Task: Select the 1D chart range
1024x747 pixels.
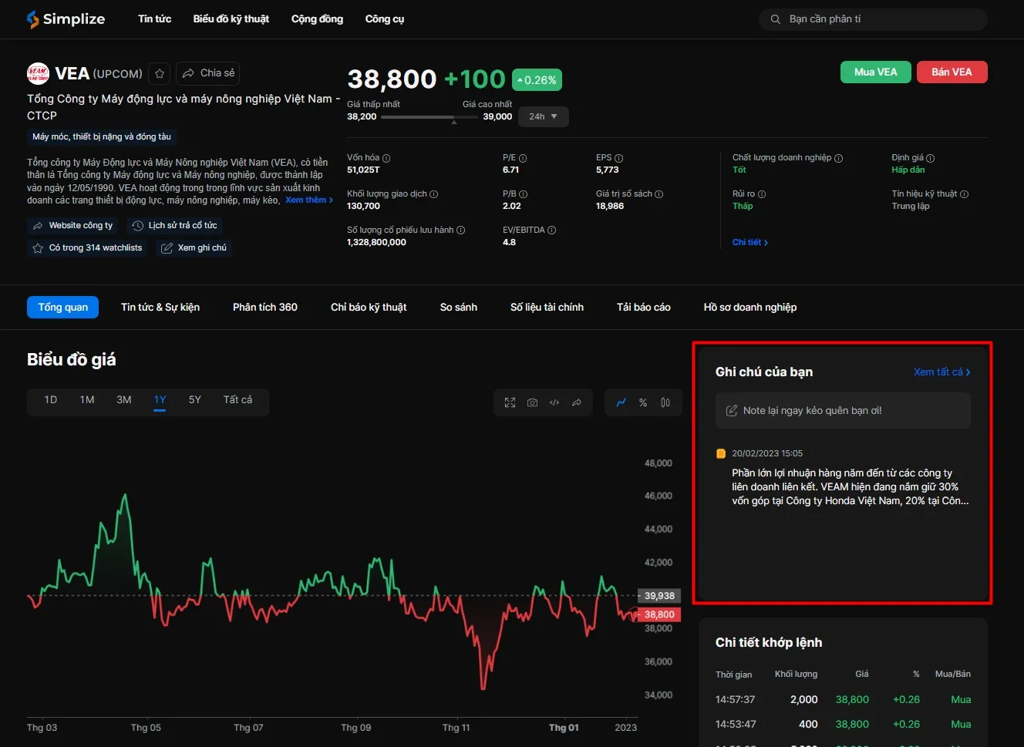Action: pos(51,400)
